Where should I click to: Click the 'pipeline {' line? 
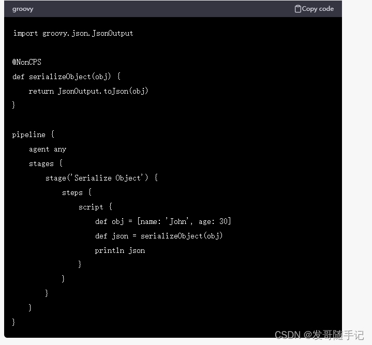pyautogui.click(x=33, y=134)
